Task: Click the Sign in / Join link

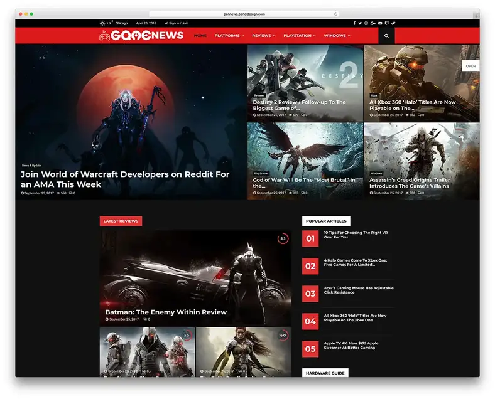Action: click(x=178, y=23)
